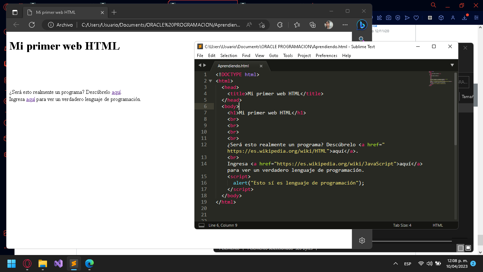Open the Project menu in Sublime Text

304,56
